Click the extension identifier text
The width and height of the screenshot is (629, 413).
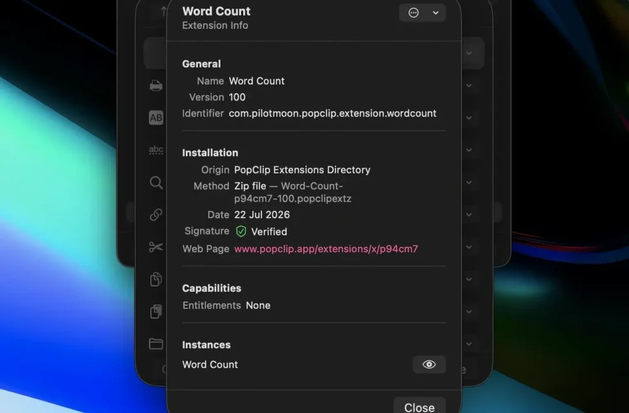pyautogui.click(x=332, y=113)
